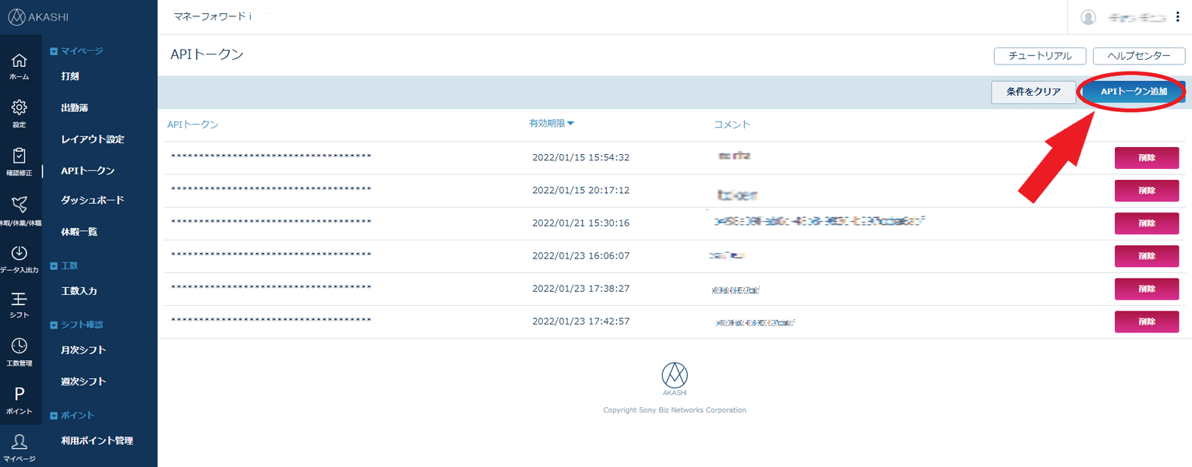Sort by 有効期限 column arrow
Screen dimensions: 1192x467
click(570, 123)
